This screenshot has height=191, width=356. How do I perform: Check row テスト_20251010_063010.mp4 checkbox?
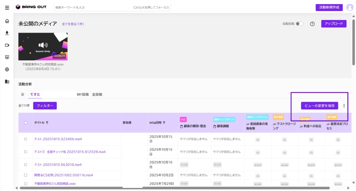click(26, 165)
